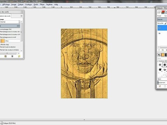Select Remplissage avec la couleur d'AP option
Viewport: 167px width, 125px height.
coord(10,34)
